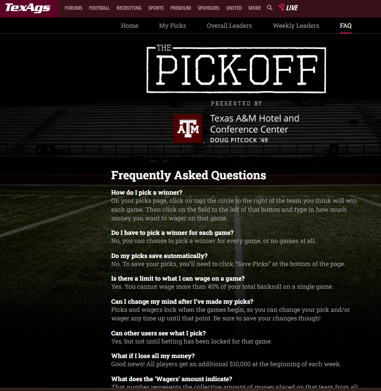The image size is (381, 391).
Task: View the Overall Leaders tab
Action: tap(229, 26)
